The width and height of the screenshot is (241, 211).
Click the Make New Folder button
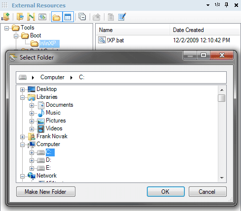[x=46, y=191]
